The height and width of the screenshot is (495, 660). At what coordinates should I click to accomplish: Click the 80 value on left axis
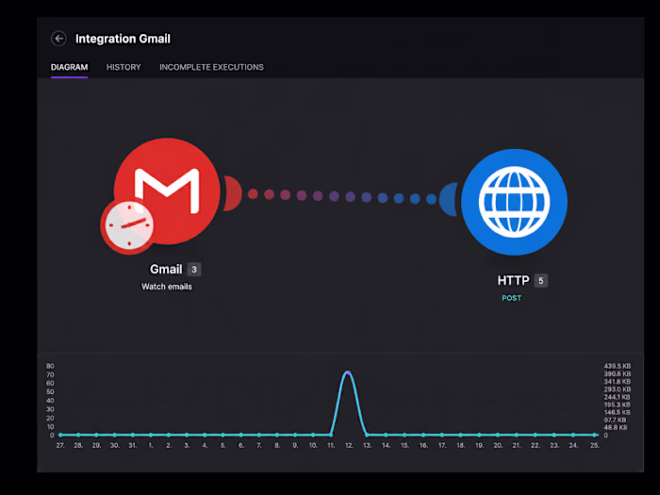[50, 366]
